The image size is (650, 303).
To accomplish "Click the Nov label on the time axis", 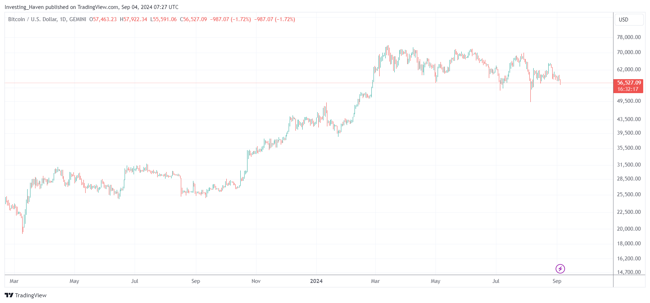I will pyautogui.click(x=256, y=281).
